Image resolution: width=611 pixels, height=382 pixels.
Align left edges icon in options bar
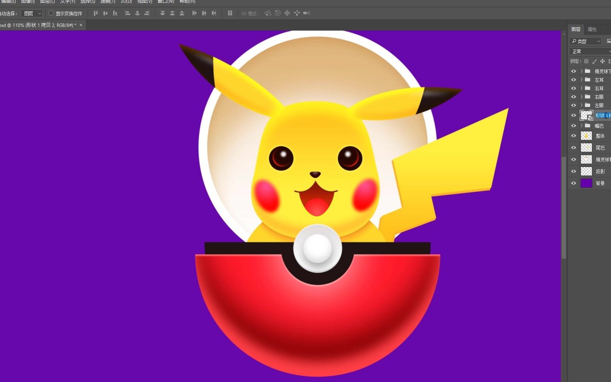128,13
